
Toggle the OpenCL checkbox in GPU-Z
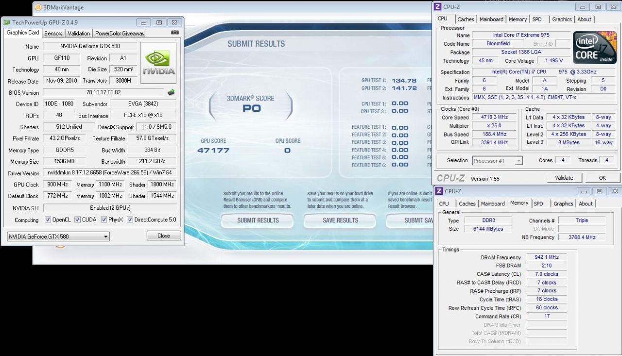48,220
